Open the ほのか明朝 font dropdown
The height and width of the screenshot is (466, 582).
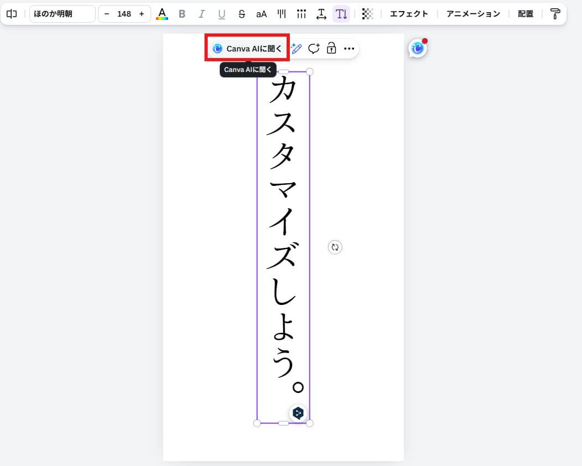click(x=62, y=14)
